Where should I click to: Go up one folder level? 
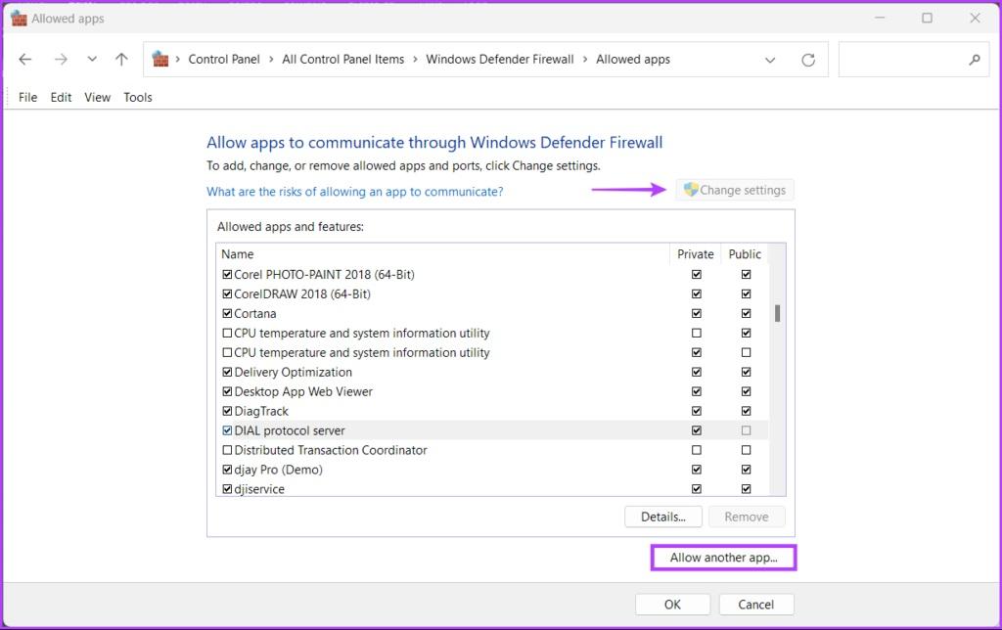pyautogui.click(x=121, y=60)
